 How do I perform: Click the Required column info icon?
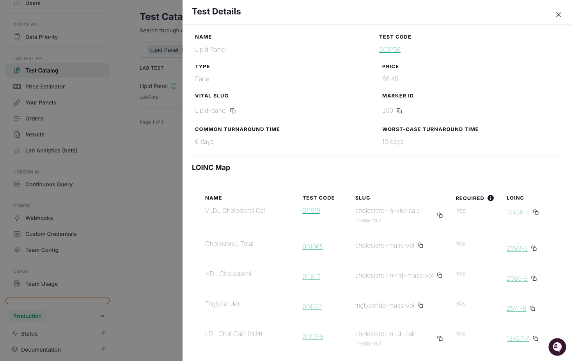(491, 198)
